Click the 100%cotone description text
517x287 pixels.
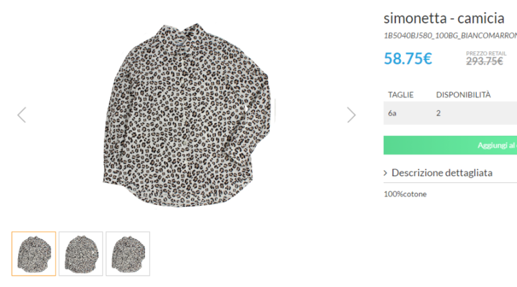(x=405, y=194)
